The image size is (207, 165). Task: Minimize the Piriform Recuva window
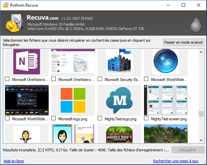tap(168, 5)
